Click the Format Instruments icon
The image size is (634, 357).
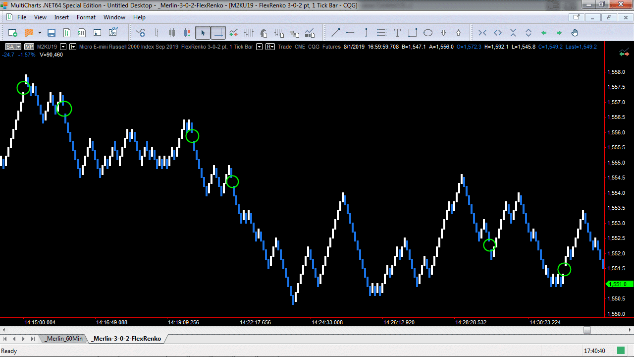67,33
